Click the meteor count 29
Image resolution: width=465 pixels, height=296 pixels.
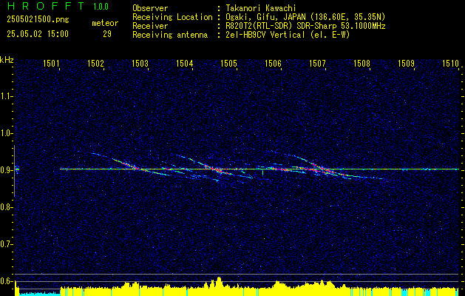coord(107,34)
